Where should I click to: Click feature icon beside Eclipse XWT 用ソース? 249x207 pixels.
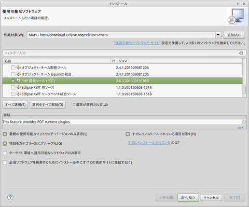pyautogui.click(x=19, y=87)
